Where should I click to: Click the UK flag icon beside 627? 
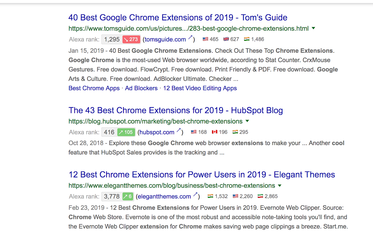226,39
